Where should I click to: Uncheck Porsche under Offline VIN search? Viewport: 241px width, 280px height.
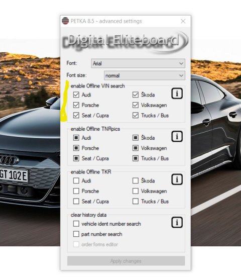click(76, 105)
